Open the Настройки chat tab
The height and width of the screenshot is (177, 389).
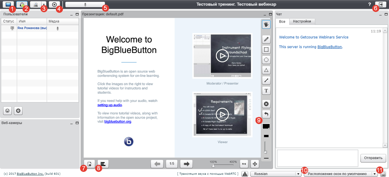(302, 22)
